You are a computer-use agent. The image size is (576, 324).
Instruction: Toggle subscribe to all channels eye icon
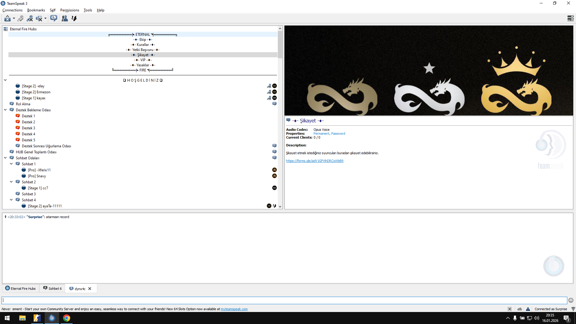(54, 19)
